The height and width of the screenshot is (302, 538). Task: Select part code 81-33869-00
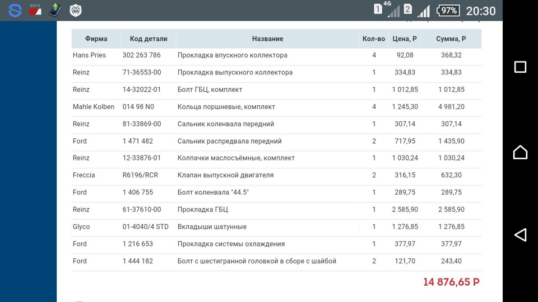[142, 124]
